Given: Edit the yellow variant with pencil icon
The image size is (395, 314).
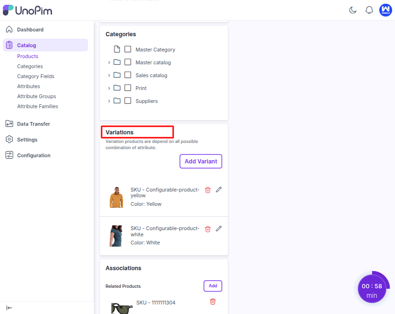Looking at the screenshot, I should click(219, 190).
